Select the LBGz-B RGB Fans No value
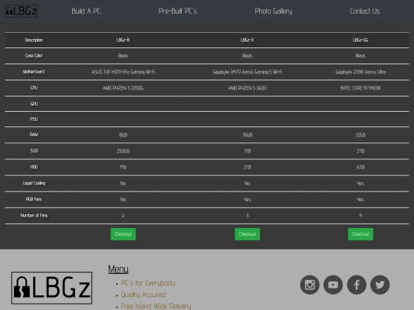 (123, 199)
